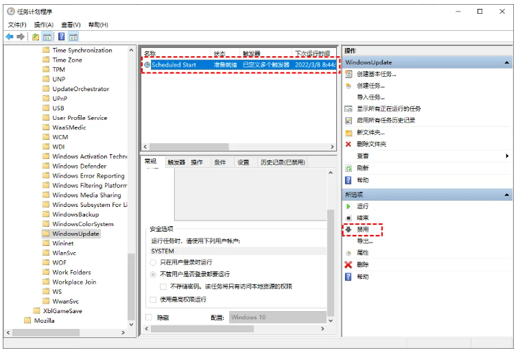Select the 只在用户登录时运行 radio button

[153, 262]
